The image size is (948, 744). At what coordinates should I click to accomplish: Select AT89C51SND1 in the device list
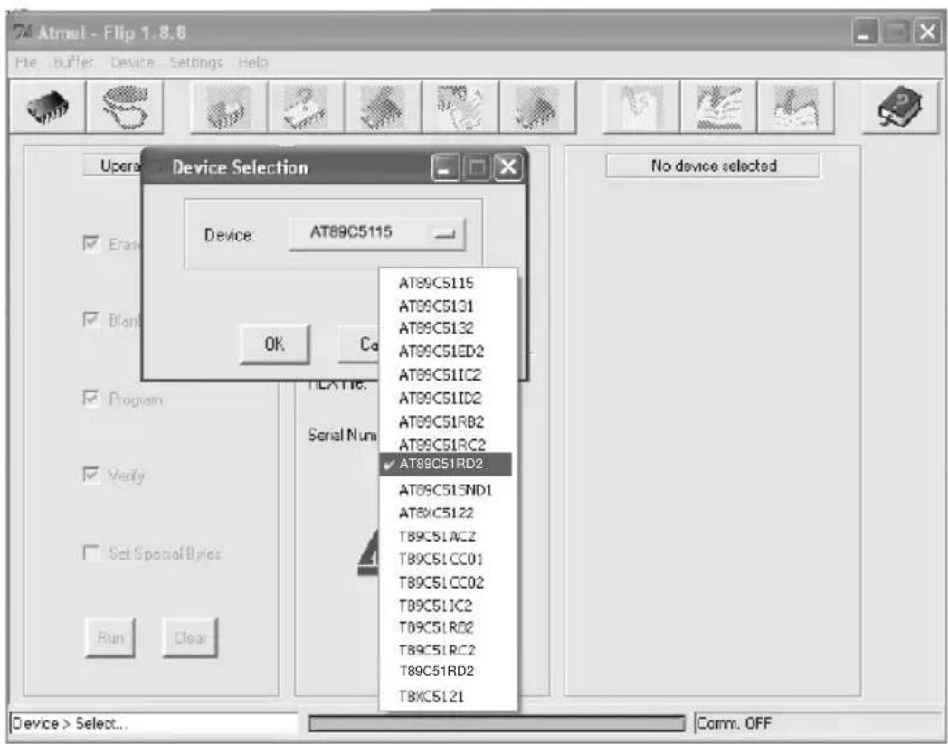[448, 490]
